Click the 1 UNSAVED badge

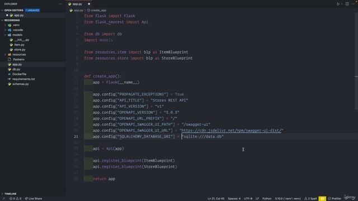(32, 10)
